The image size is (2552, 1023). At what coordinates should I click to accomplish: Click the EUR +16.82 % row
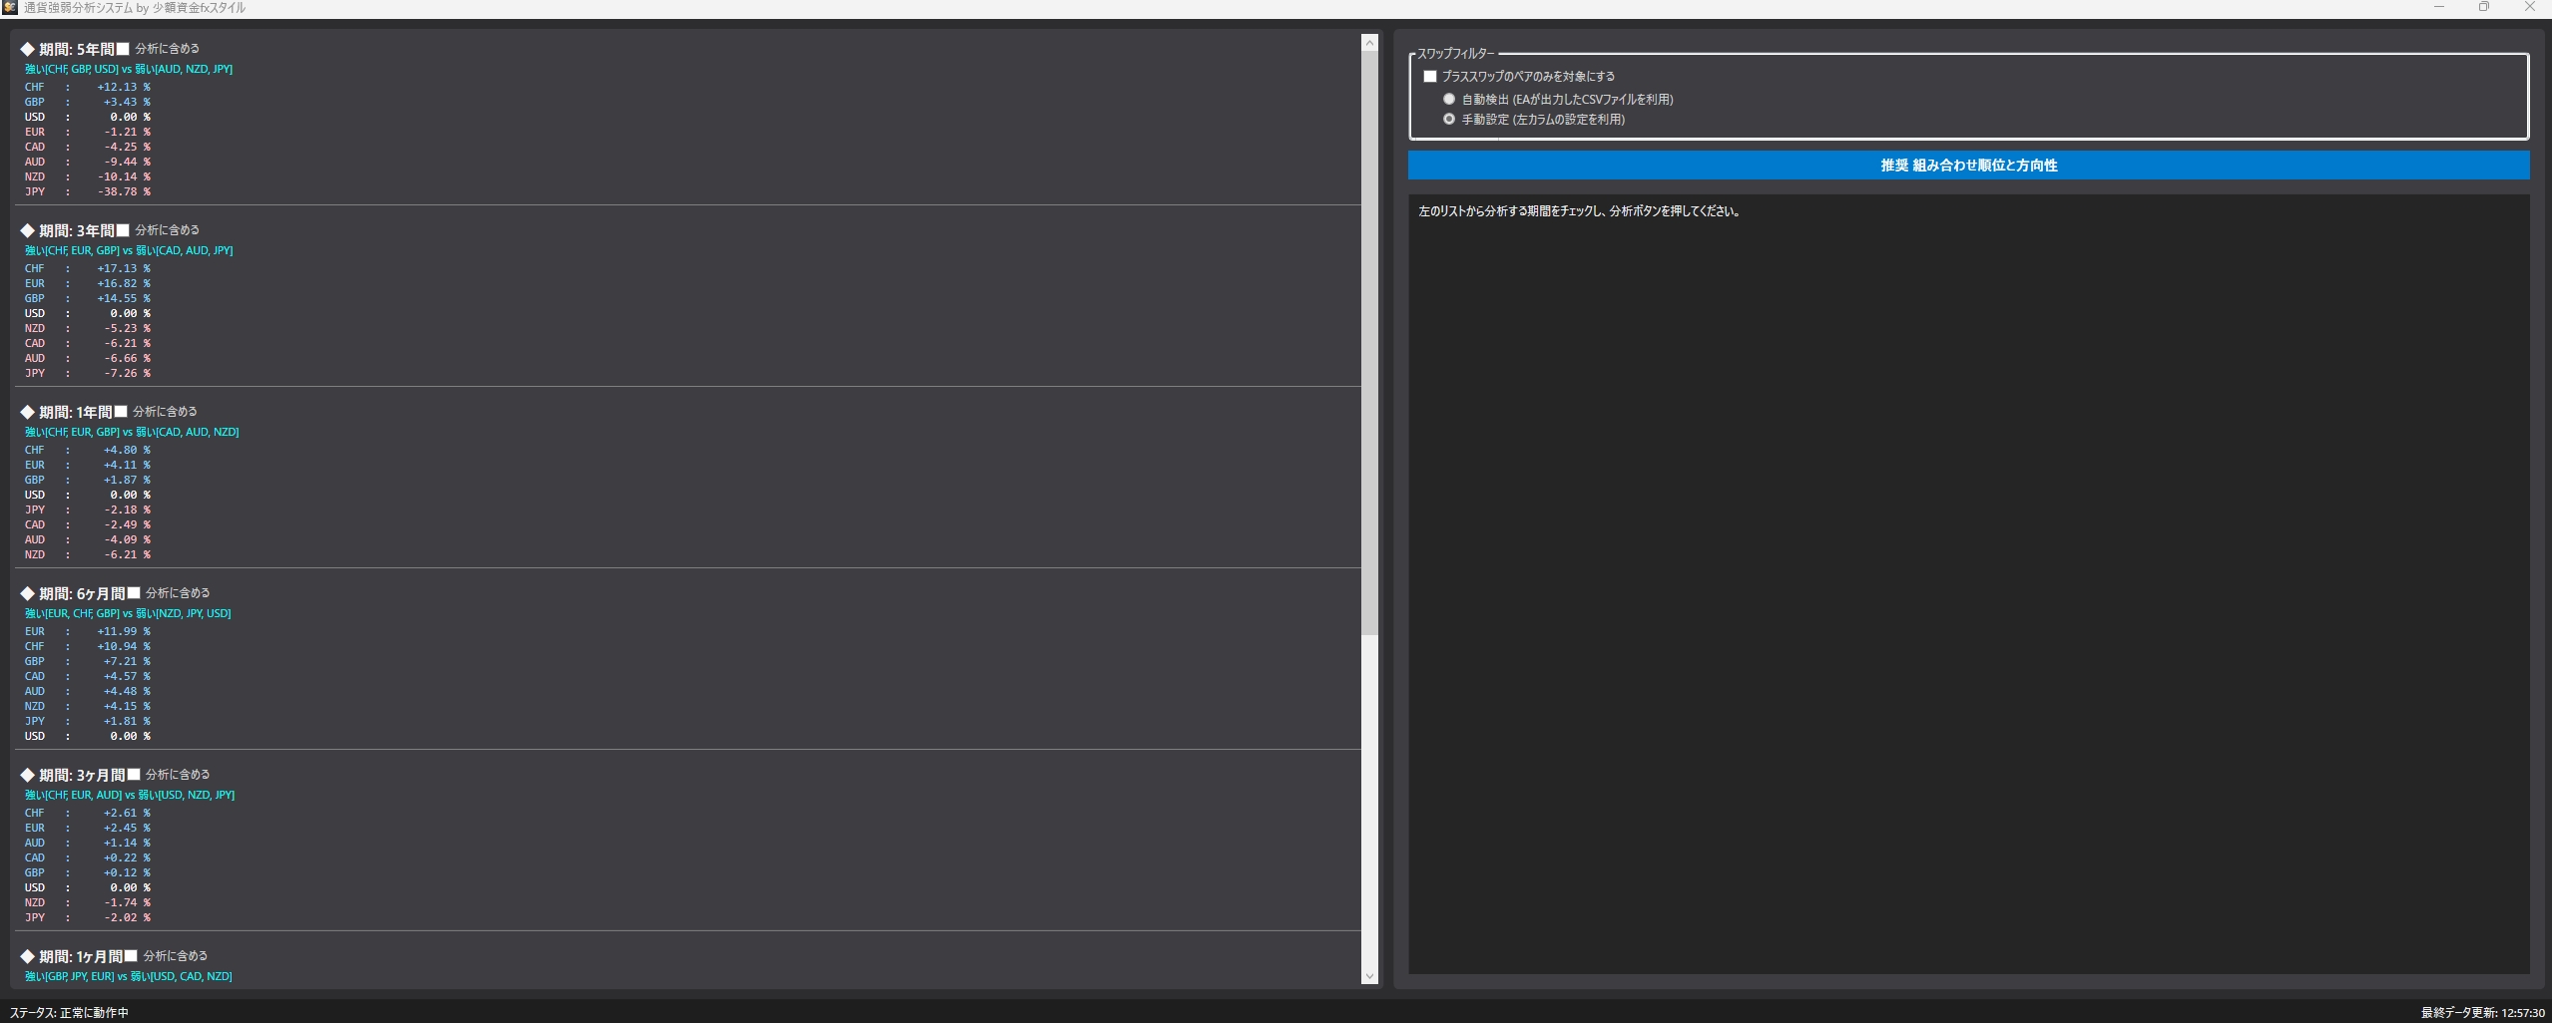point(88,283)
